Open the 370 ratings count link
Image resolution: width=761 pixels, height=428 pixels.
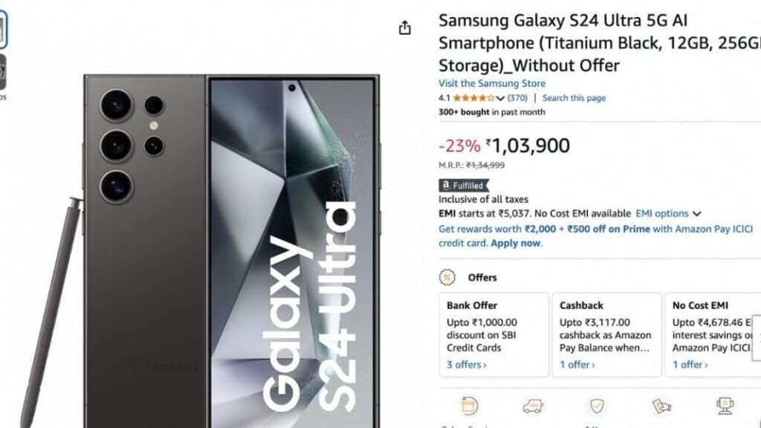pos(517,98)
